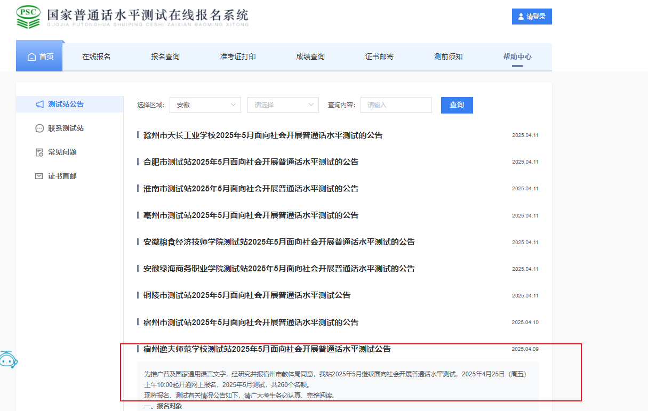
Task: Open 淮南市测试站 announcement
Action: tap(251, 189)
